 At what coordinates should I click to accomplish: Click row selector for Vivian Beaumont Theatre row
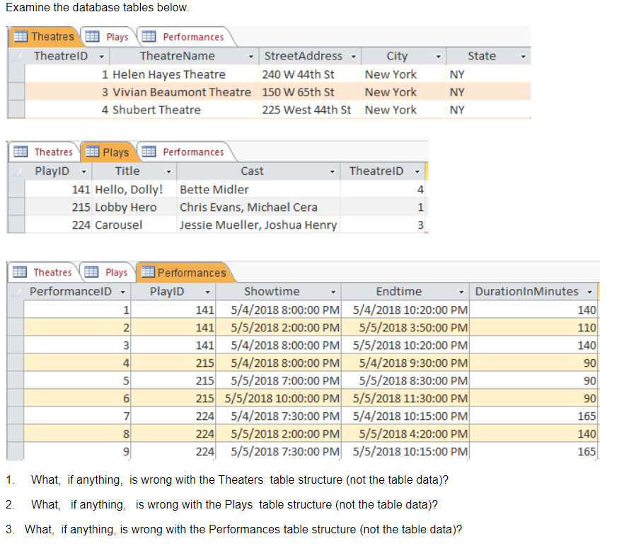(16, 92)
